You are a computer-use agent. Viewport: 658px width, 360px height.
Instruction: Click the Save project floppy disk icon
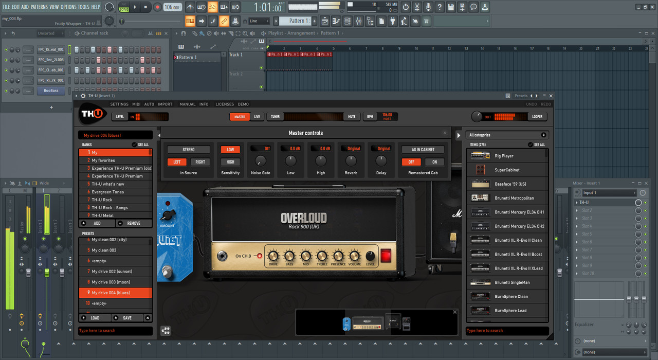tap(451, 7)
